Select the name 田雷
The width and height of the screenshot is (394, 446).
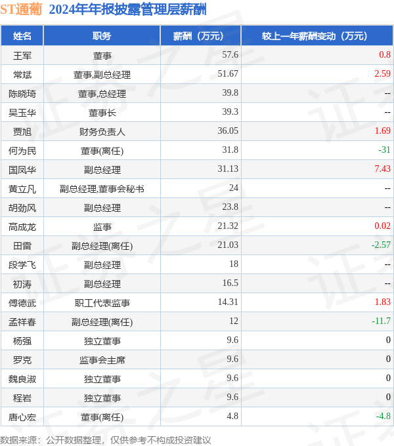point(22,246)
